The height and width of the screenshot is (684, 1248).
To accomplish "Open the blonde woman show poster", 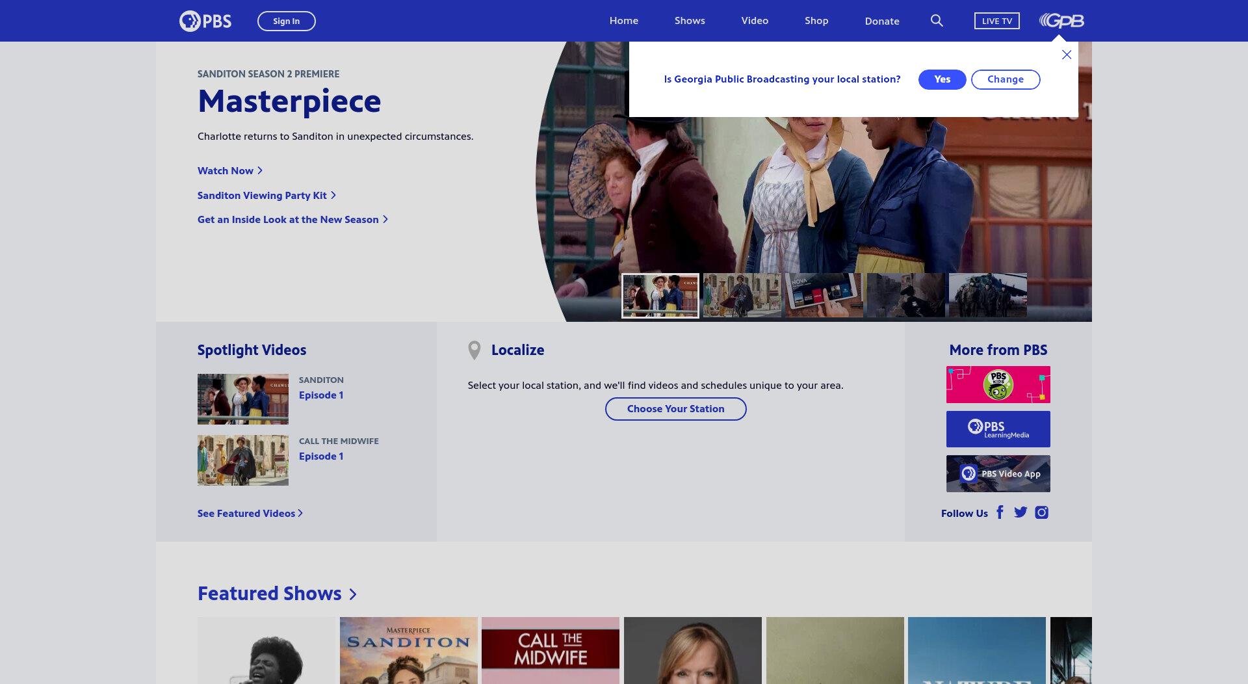I will [693, 650].
